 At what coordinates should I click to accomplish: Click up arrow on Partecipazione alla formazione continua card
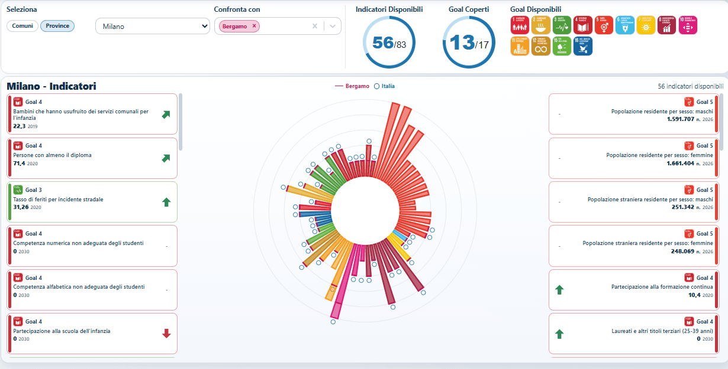coord(559,290)
